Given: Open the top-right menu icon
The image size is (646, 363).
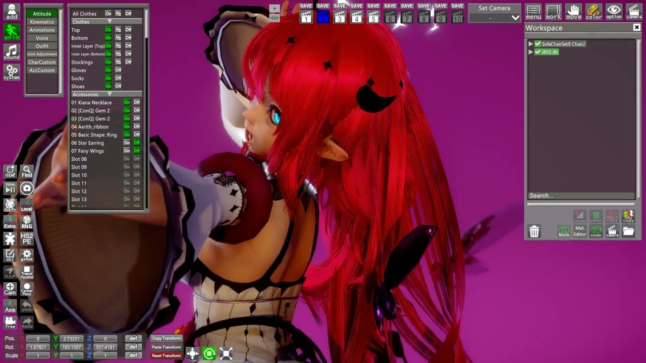Looking at the screenshot, I should [533, 12].
